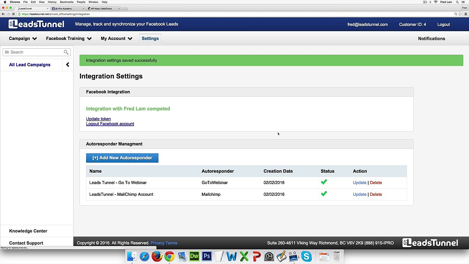This screenshot has height=264, width=469.
Task: Click the Chrome dock icon
Action: [x=169, y=256]
